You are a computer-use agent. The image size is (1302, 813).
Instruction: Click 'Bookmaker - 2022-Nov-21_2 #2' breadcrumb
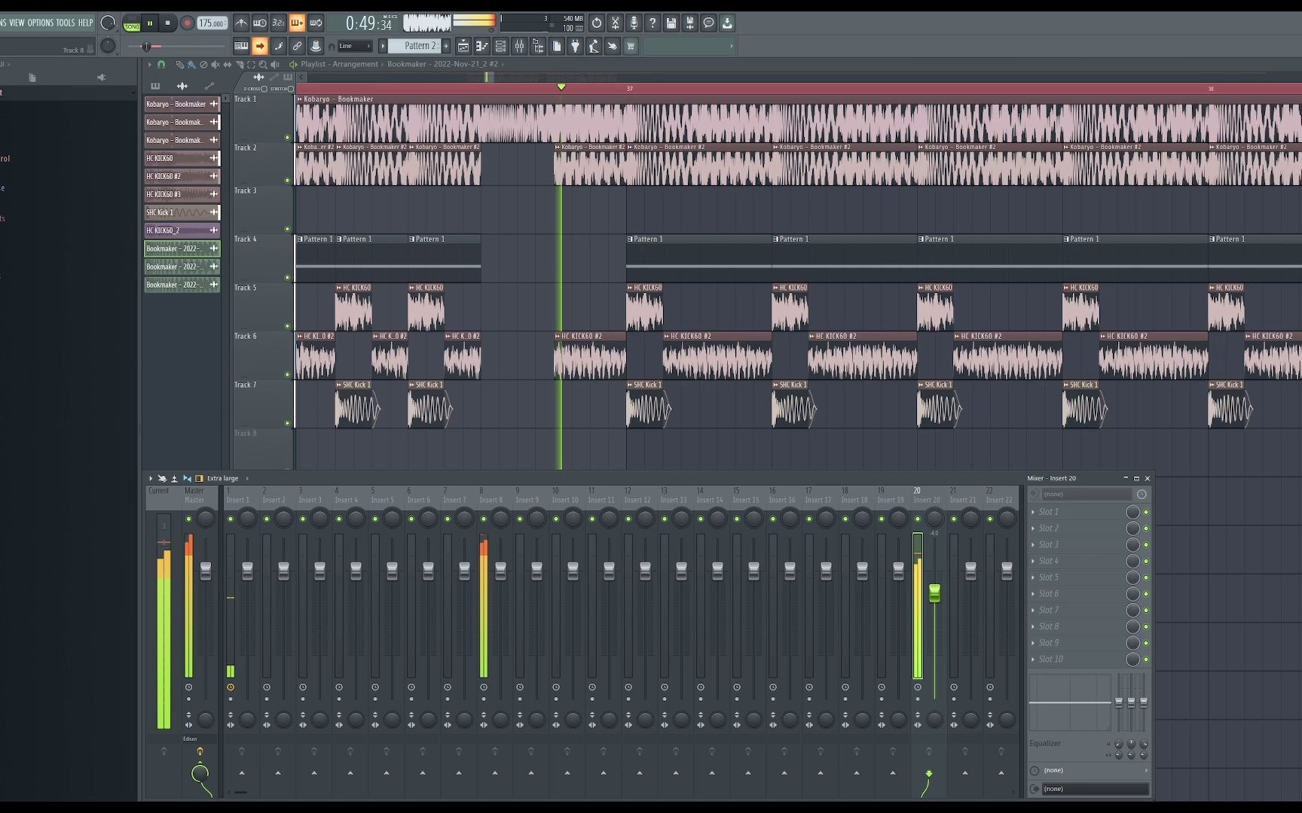pyautogui.click(x=442, y=64)
